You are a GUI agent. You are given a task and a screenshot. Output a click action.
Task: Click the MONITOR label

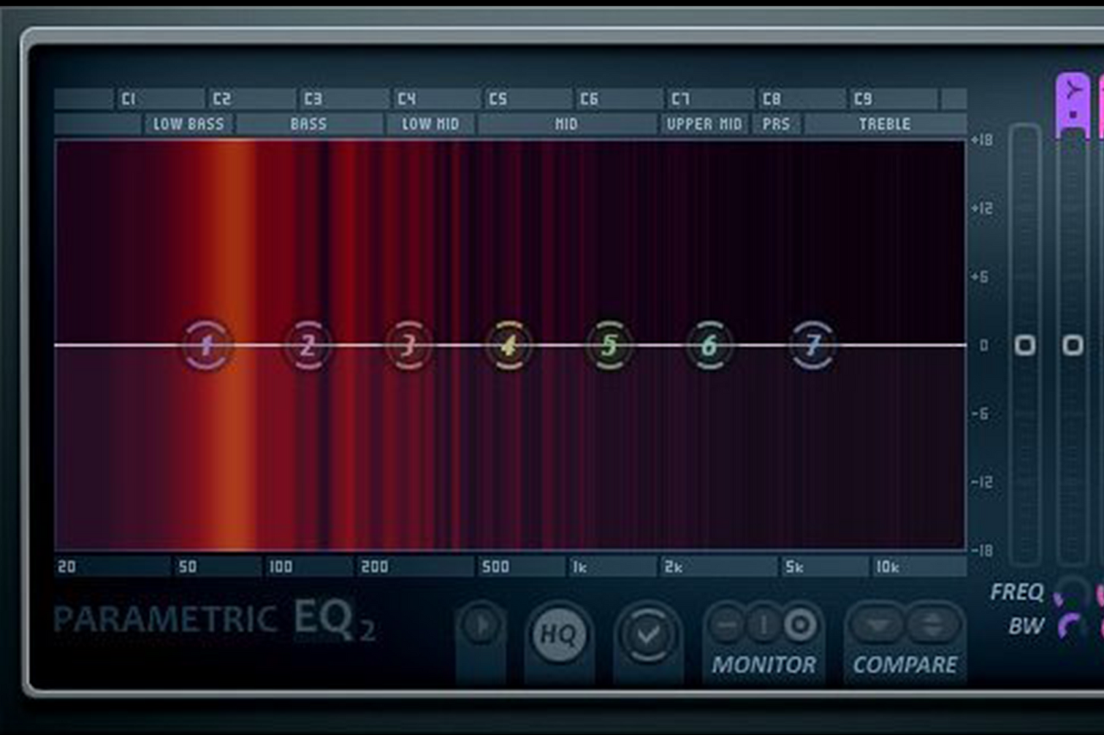coord(764,665)
